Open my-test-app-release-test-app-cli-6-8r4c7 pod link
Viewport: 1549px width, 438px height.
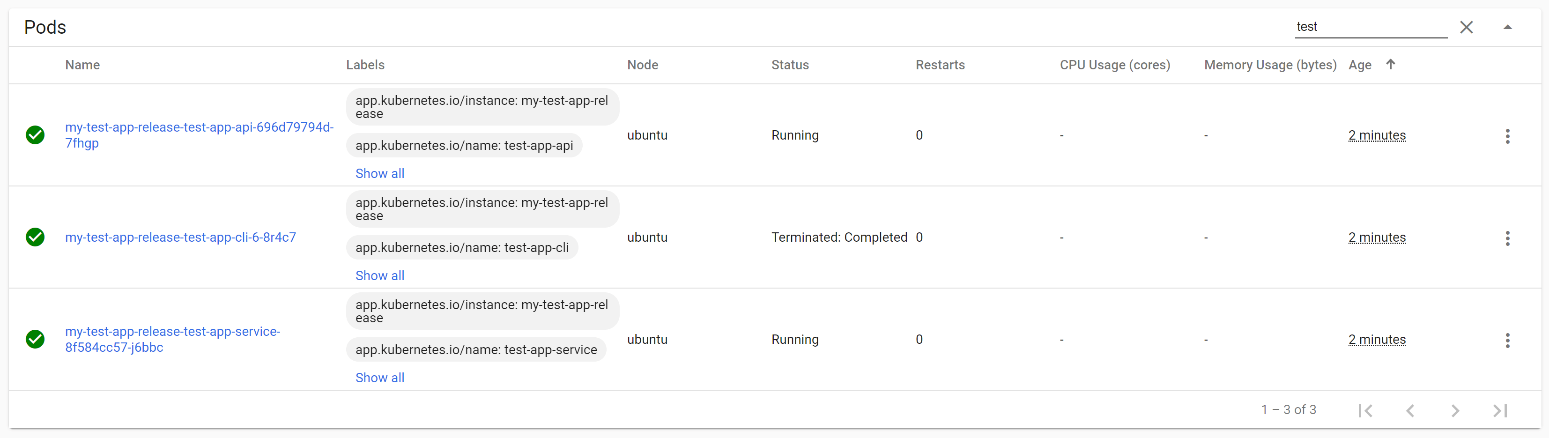point(180,237)
